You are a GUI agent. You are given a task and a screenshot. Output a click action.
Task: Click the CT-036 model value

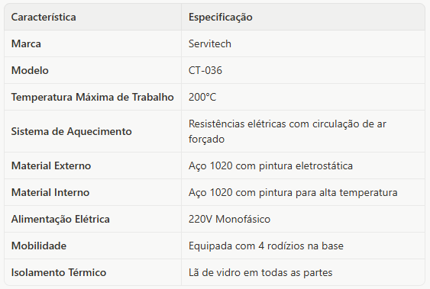[x=205, y=70]
